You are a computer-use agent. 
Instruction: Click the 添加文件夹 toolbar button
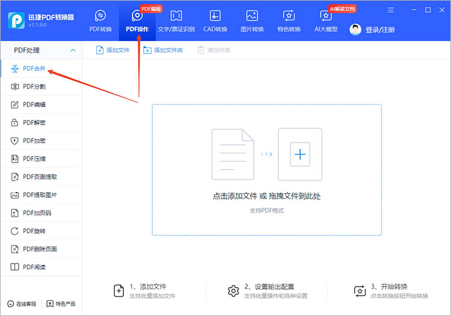[163, 50]
